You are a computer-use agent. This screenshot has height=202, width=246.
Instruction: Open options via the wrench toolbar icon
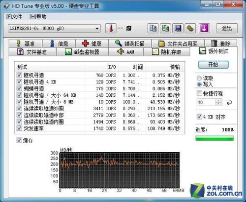click(190, 28)
